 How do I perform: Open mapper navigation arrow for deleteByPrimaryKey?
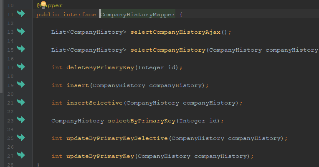(21, 67)
